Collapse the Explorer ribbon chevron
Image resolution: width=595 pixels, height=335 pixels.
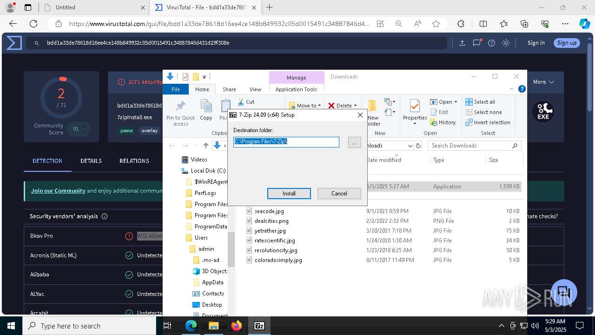coord(512,89)
